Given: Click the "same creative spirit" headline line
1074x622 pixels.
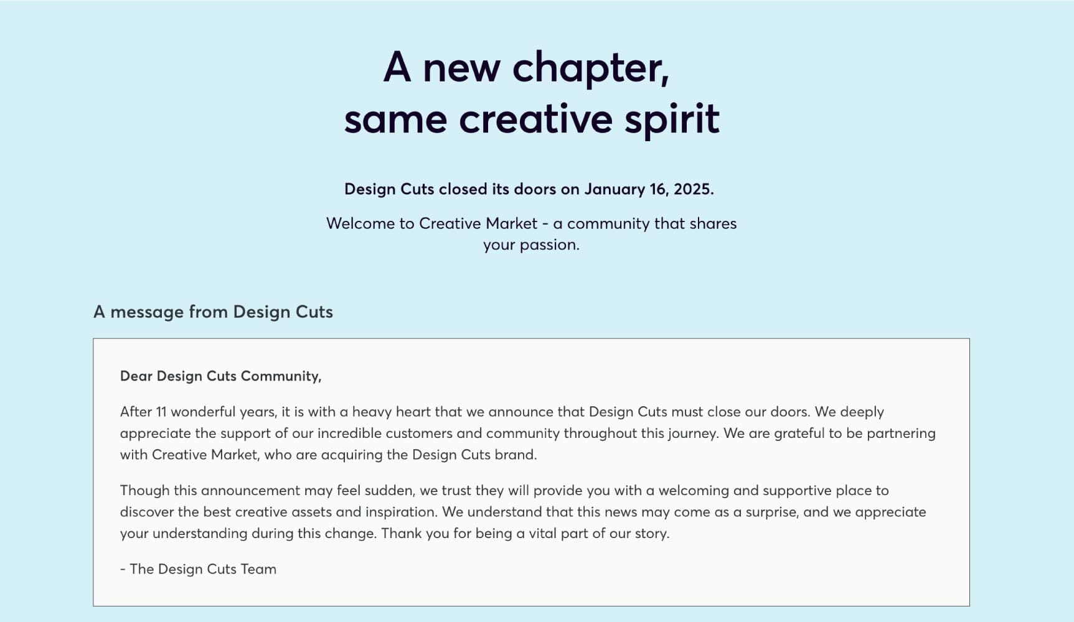Looking at the screenshot, I should pyautogui.click(x=532, y=119).
